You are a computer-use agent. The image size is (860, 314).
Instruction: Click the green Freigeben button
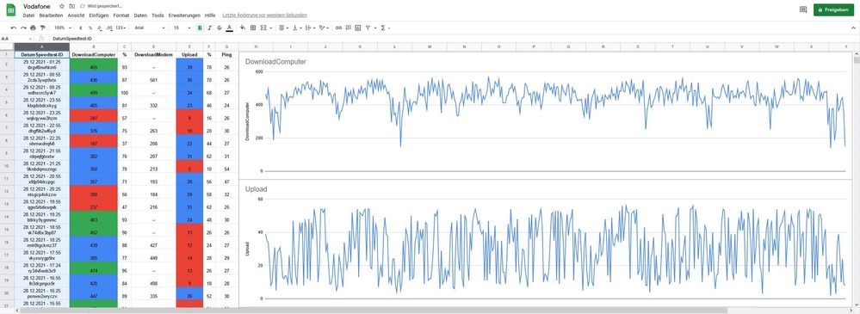[x=833, y=9]
